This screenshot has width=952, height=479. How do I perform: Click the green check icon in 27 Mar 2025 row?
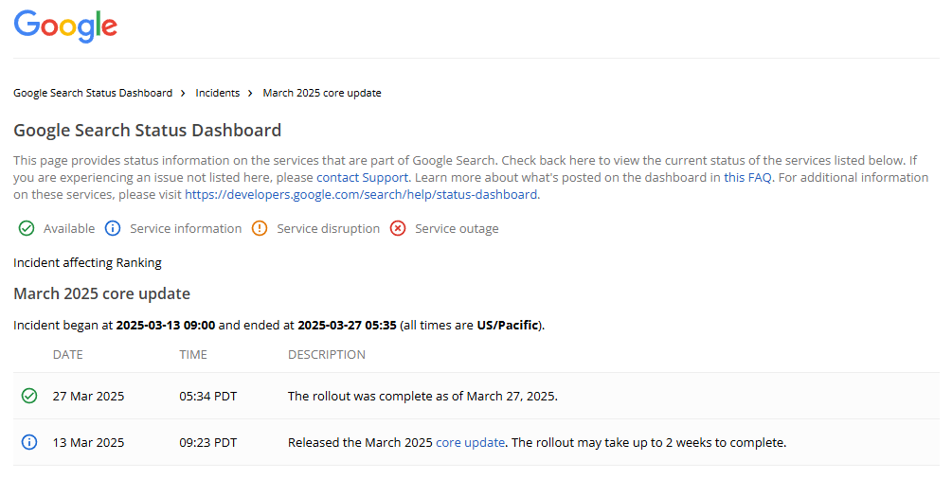click(x=29, y=396)
